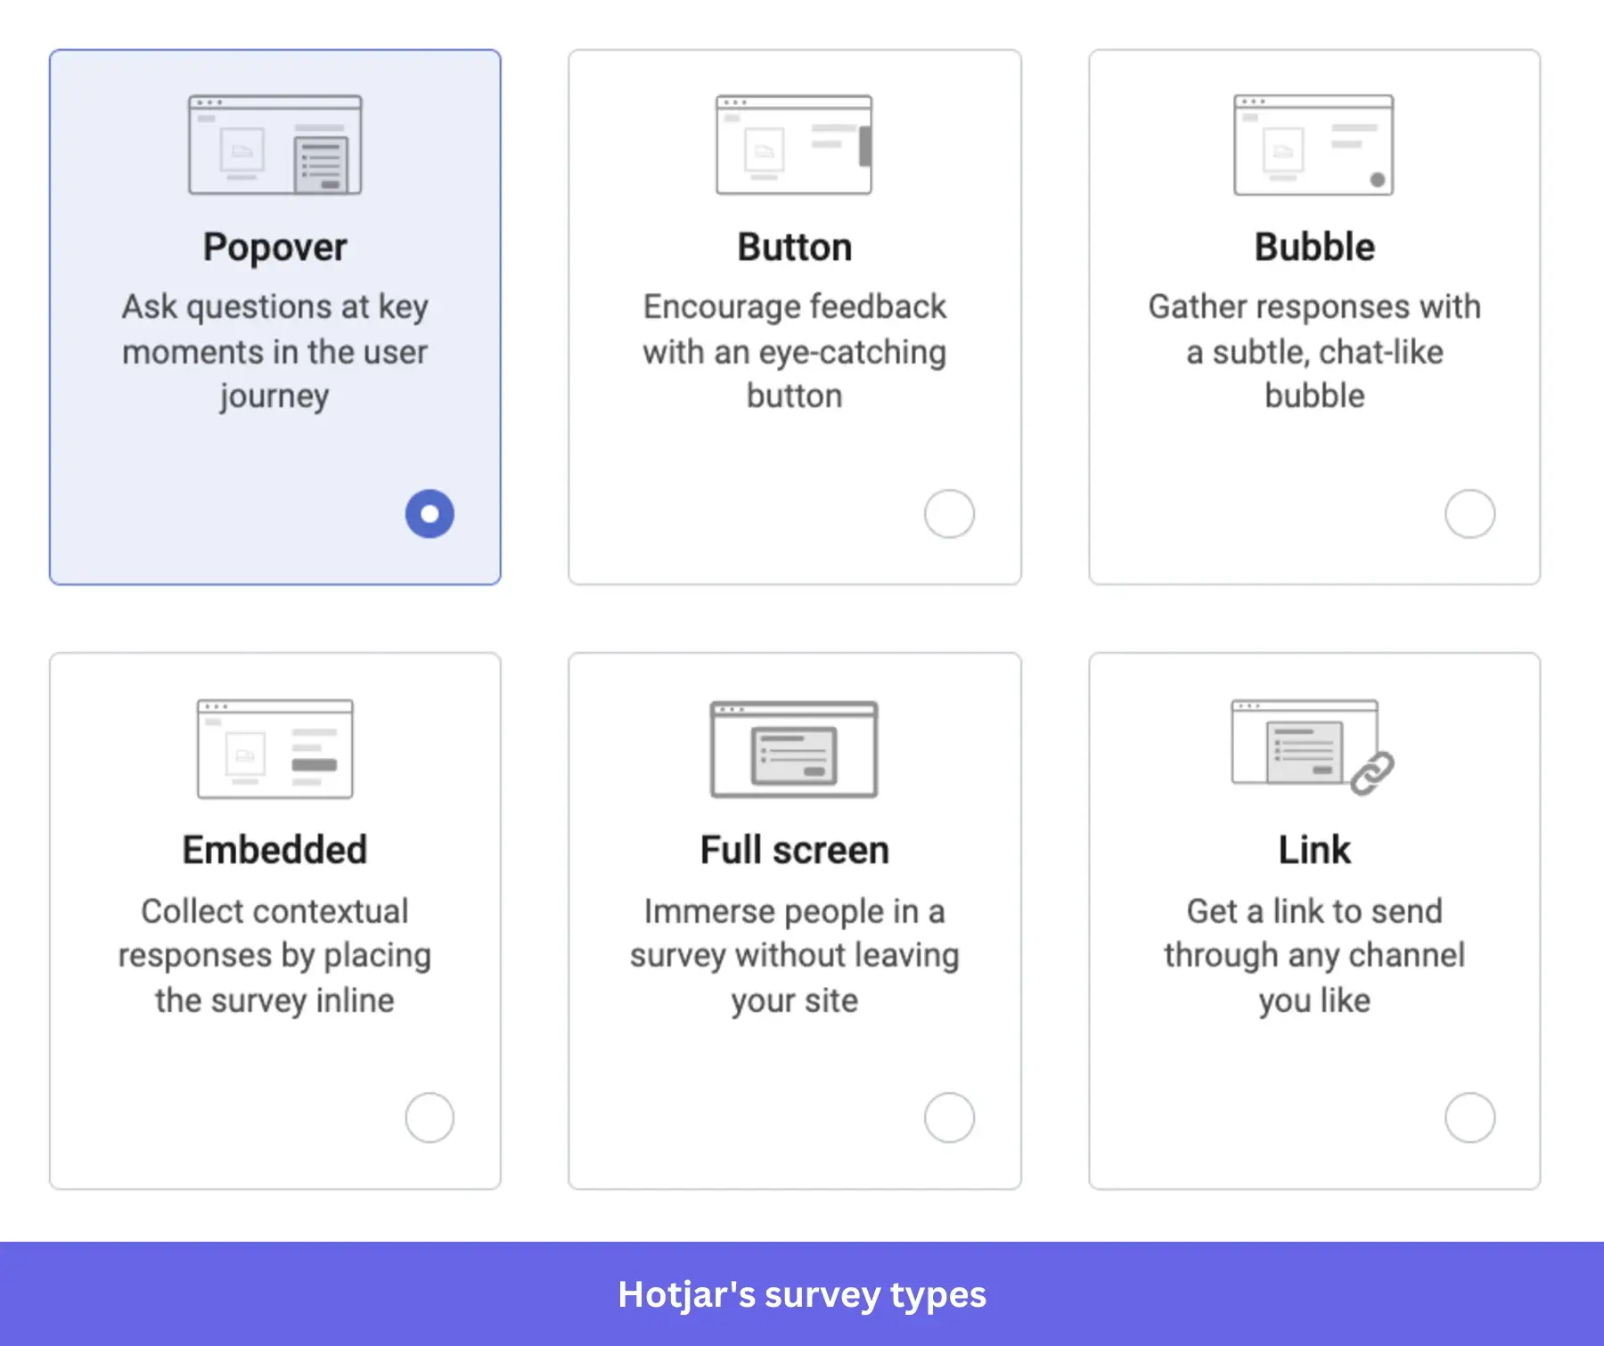Click the Embedded survey illustration
1604x1346 pixels.
point(273,748)
